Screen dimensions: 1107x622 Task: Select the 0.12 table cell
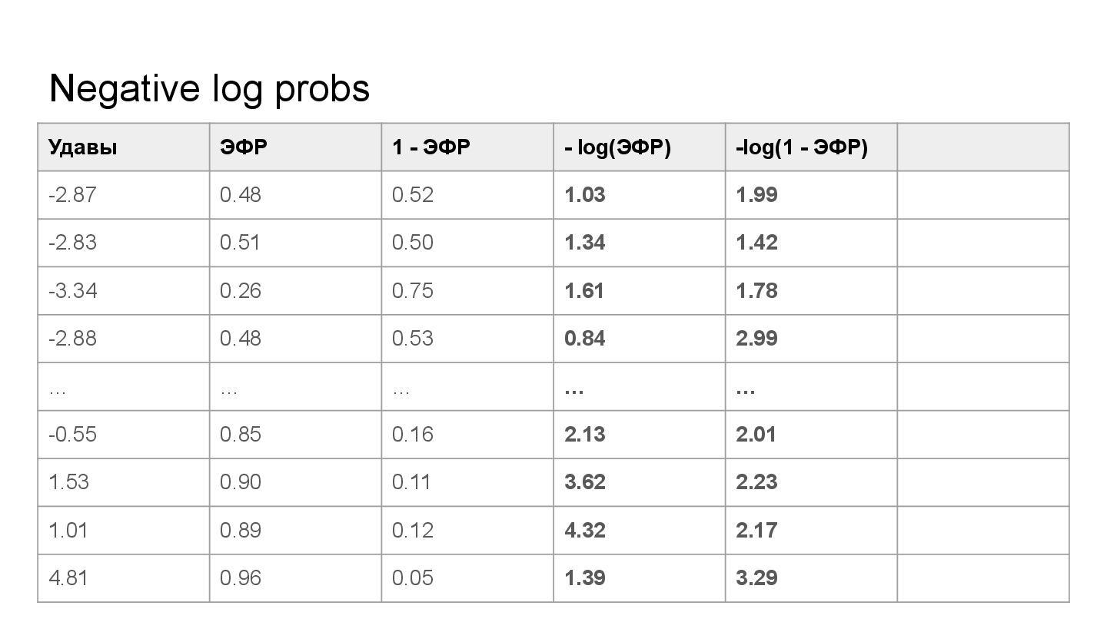(x=413, y=531)
